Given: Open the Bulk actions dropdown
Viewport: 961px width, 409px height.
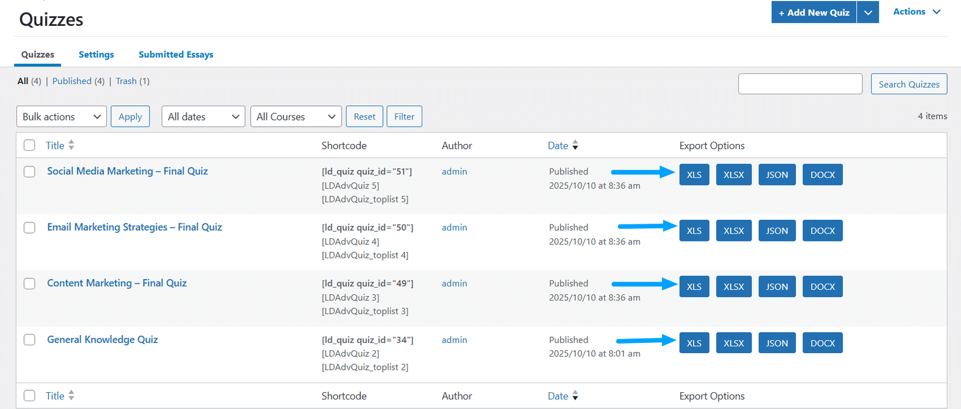Looking at the screenshot, I should coord(61,117).
